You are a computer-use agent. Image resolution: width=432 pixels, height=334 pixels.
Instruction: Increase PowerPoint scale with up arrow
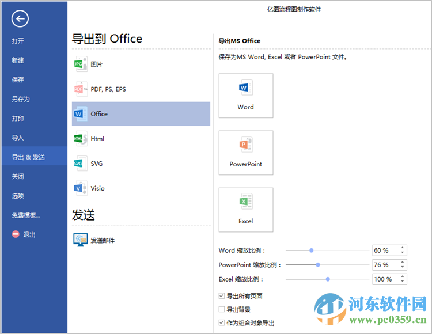(403, 262)
